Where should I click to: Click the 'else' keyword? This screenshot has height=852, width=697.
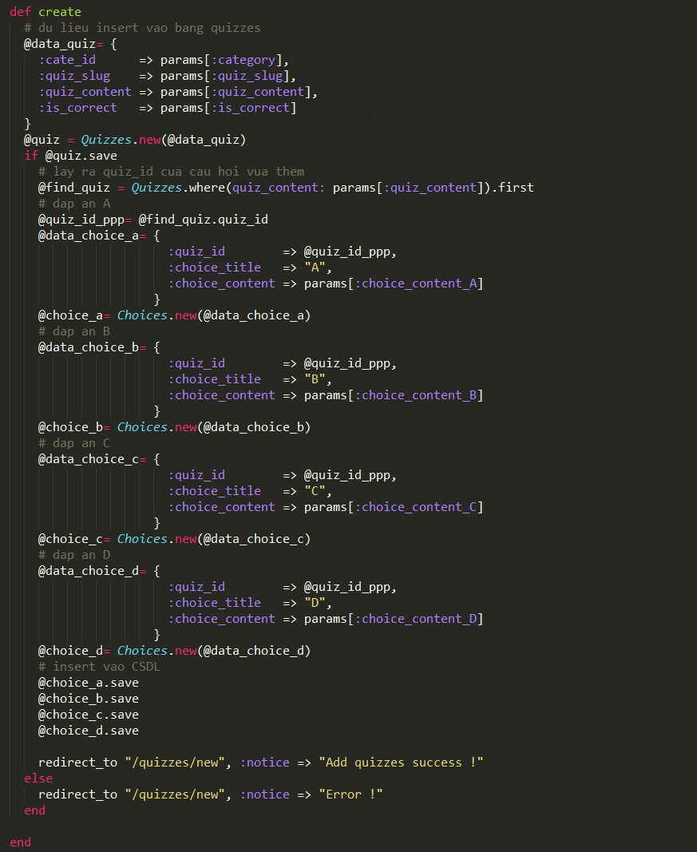[x=38, y=779]
